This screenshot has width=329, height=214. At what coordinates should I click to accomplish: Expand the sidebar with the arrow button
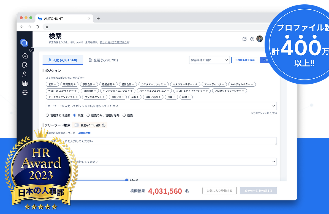tap(32, 50)
